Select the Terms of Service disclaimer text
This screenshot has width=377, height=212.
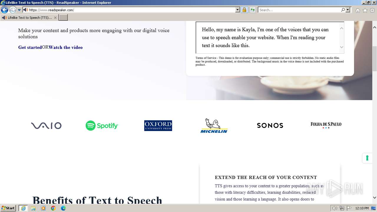click(x=269, y=61)
